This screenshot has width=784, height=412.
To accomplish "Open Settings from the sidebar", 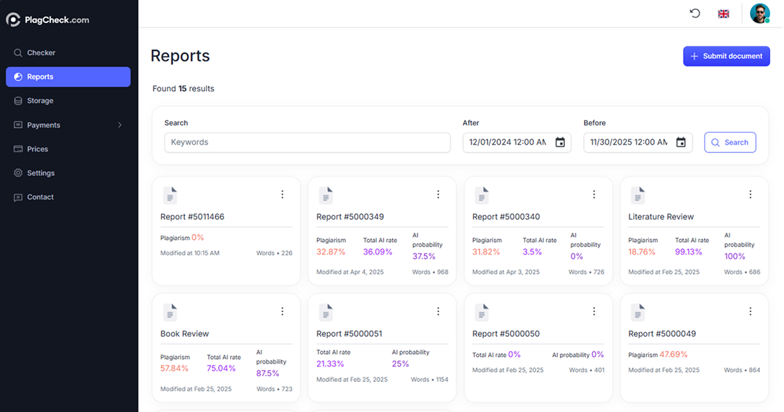I will pos(41,173).
